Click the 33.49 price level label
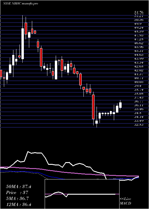Image resolution: width=149 pixels, height=209 pixels. pyautogui.click(x=139, y=121)
